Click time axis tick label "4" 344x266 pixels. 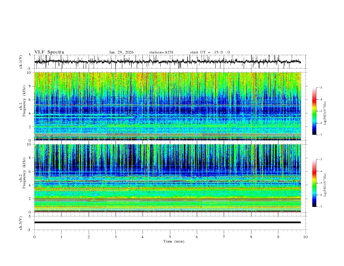(143, 237)
